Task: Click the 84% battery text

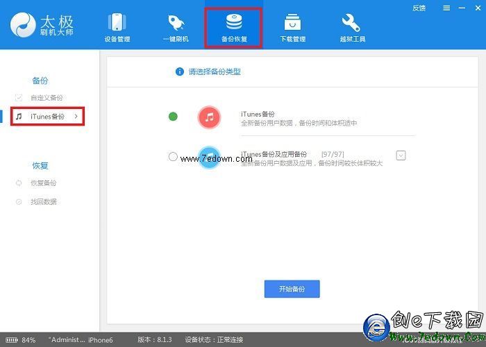Action: [29, 340]
